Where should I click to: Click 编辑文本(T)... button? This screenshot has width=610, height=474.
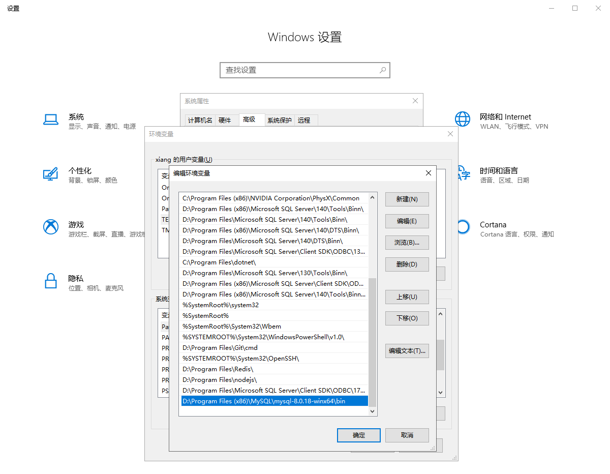[407, 351]
